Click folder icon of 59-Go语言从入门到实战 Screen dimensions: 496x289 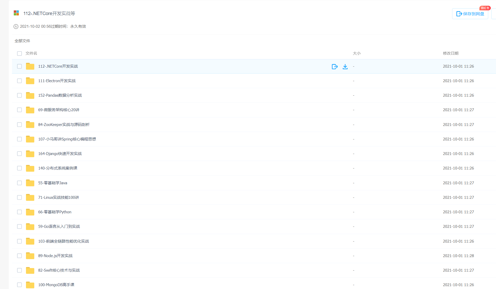[x=30, y=227]
